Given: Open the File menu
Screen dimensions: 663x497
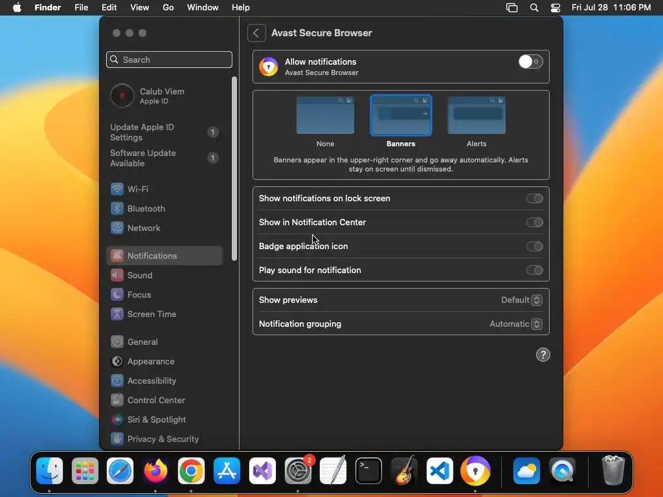Looking at the screenshot, I should [81, 8].
